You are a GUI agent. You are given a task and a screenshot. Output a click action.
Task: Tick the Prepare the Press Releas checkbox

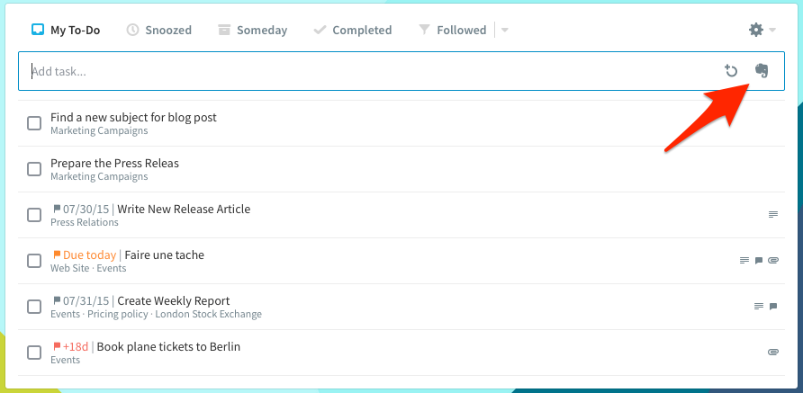coord(34,169)
